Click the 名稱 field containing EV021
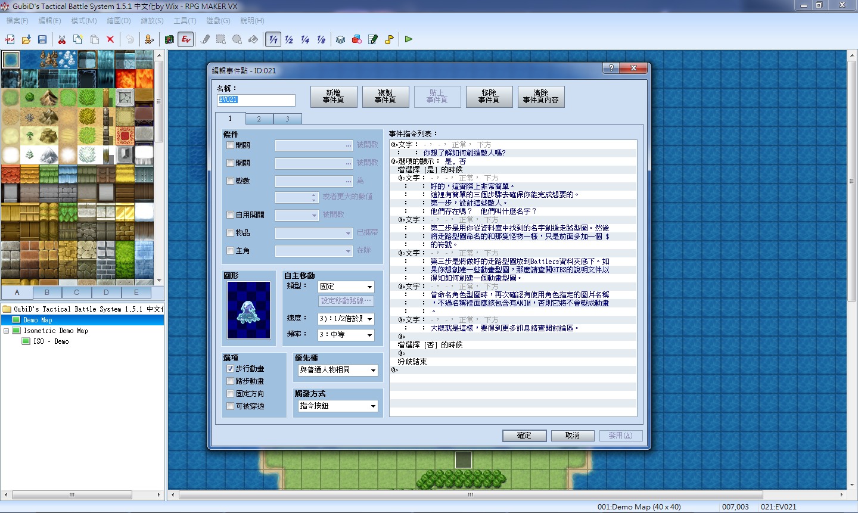The height and width of the screenshot is (513, 858). click(x=256, y=100)
